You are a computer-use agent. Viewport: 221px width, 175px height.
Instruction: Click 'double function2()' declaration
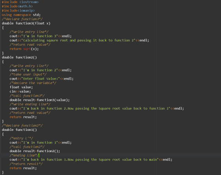(x=19, y=57)
